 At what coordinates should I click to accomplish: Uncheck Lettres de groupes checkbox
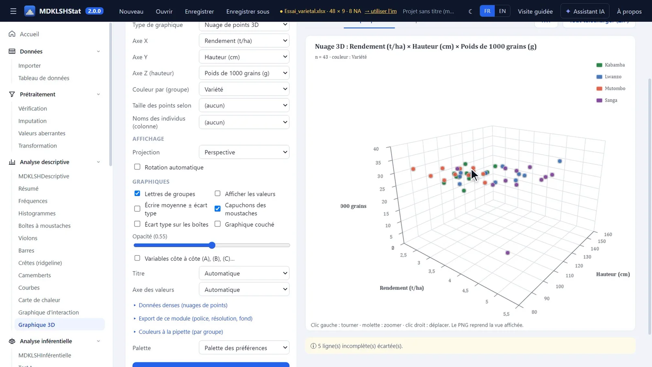(137, 193)
